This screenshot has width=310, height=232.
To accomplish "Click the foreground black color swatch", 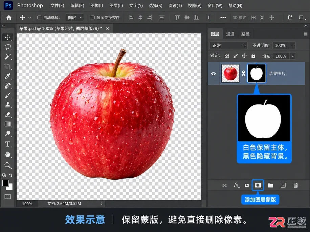I will 5,183.
